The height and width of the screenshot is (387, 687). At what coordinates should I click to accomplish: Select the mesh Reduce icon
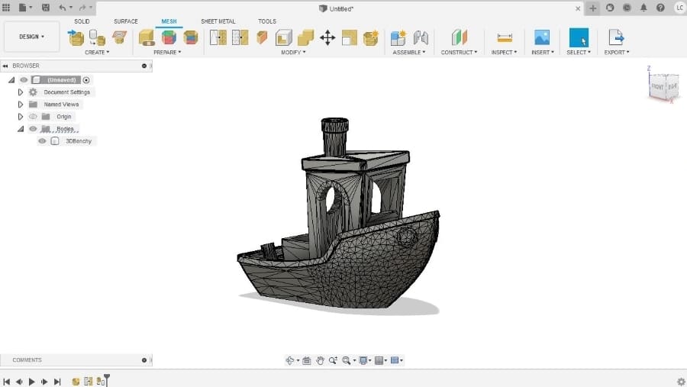[x=240, y=37]
